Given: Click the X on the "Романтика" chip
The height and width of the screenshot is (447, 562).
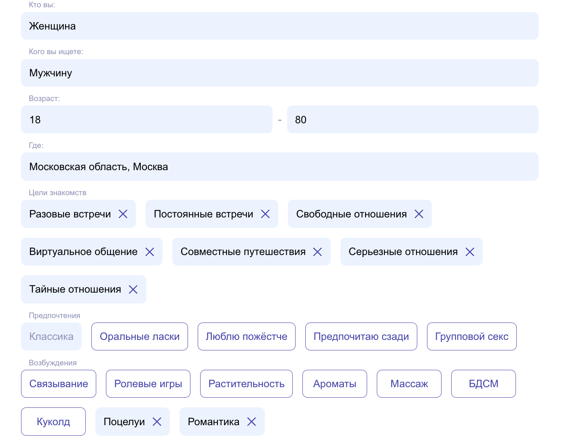Looking at the screenshot, I should click(x=251, y=422).
